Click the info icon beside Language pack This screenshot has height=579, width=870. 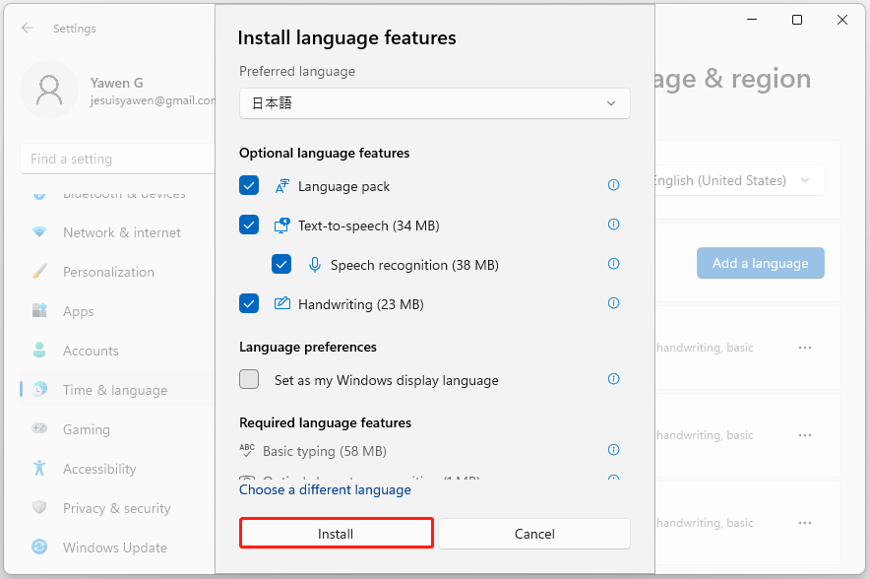(613, 185)
